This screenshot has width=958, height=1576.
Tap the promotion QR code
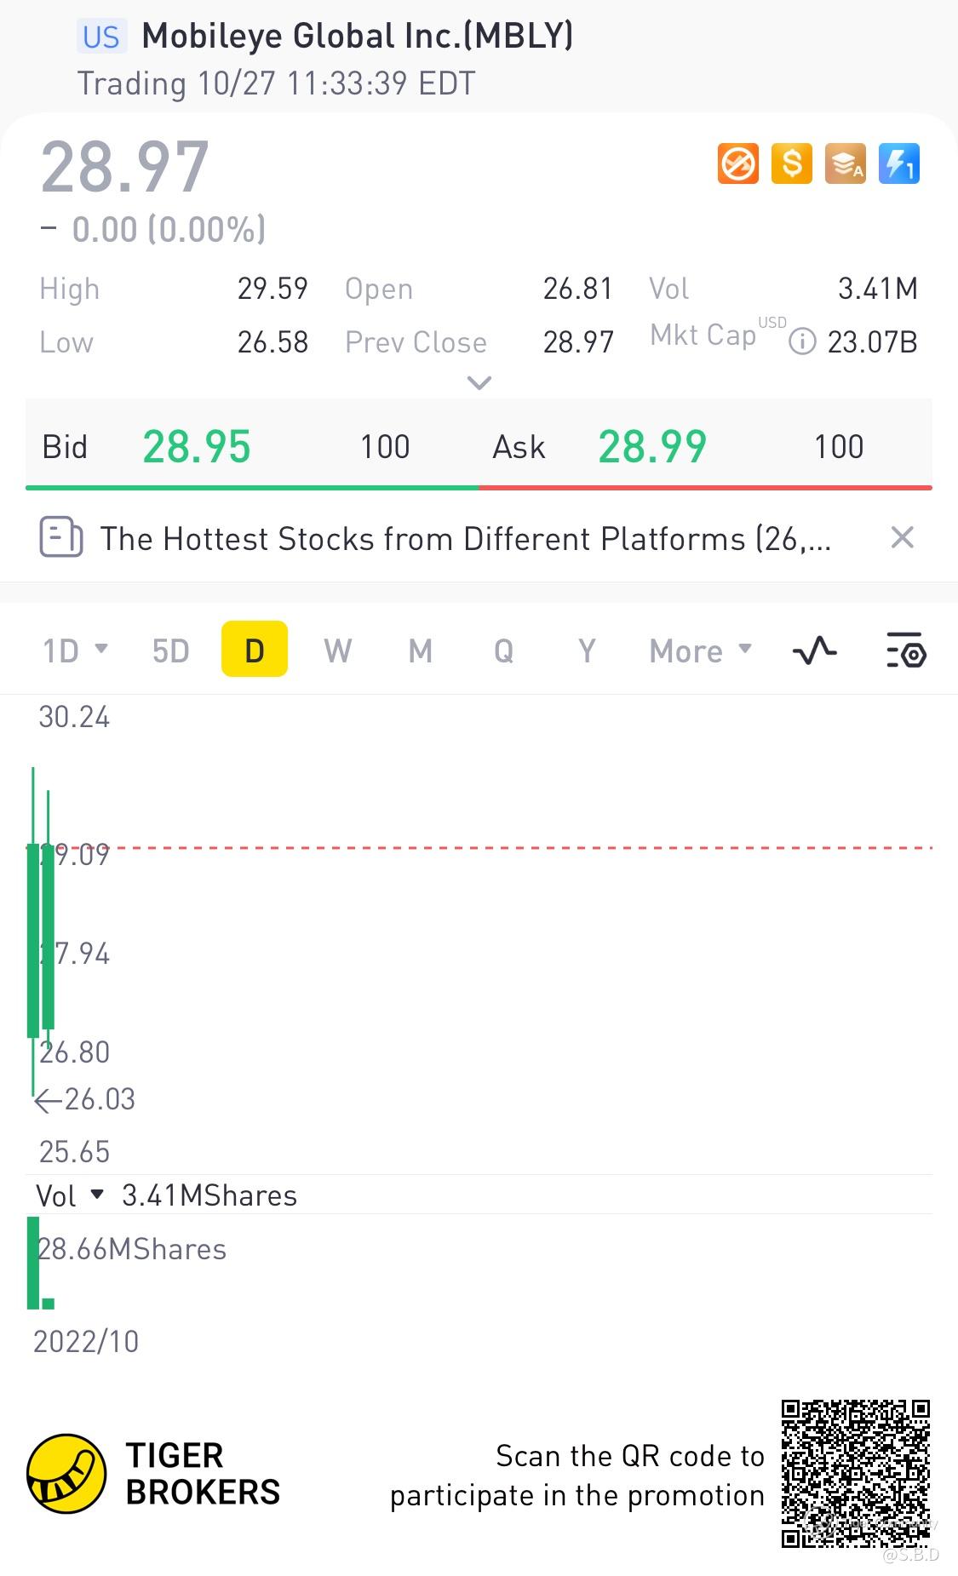tap(855, 1473)
